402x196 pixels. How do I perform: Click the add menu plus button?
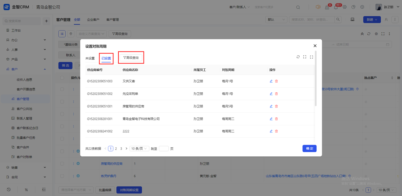(46, 21)
